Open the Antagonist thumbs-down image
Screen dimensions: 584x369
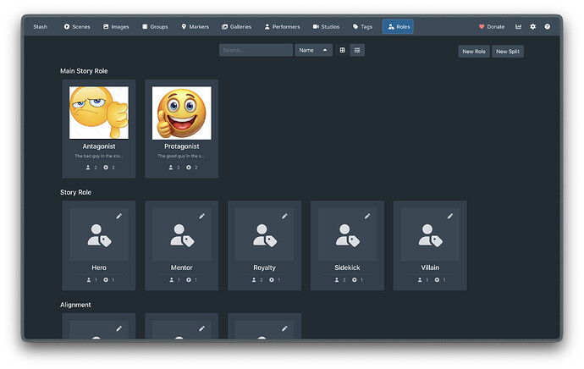point(99,113)
